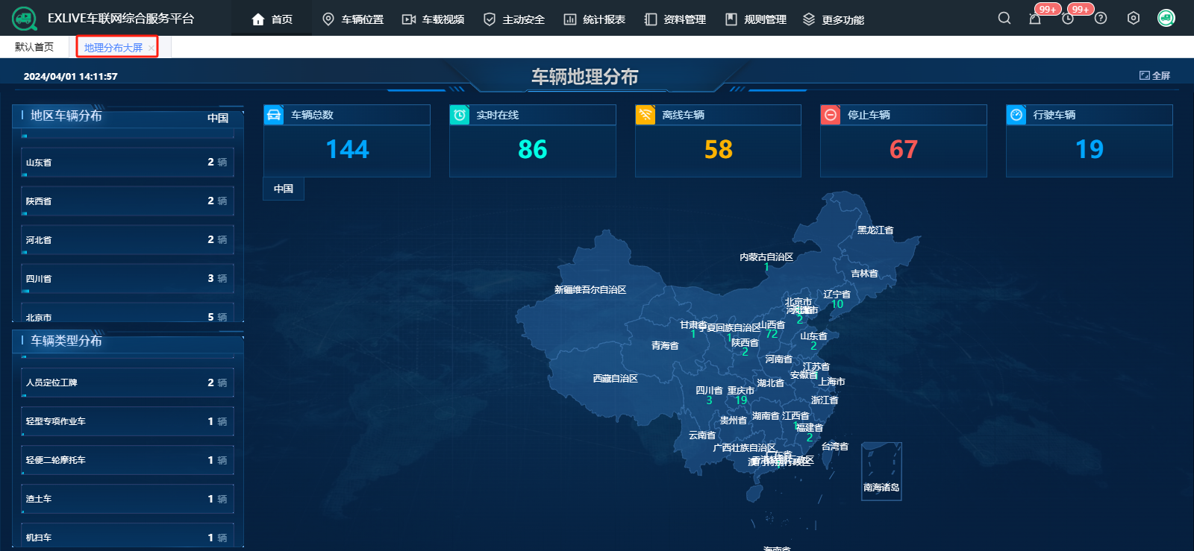Click the red stop icon beside 停止车辆
This screenshot has height=551, width=1194.
(830, 115)
